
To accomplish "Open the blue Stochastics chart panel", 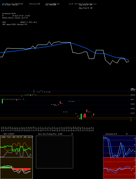I will pyautogui.click(x=119, y=146).
